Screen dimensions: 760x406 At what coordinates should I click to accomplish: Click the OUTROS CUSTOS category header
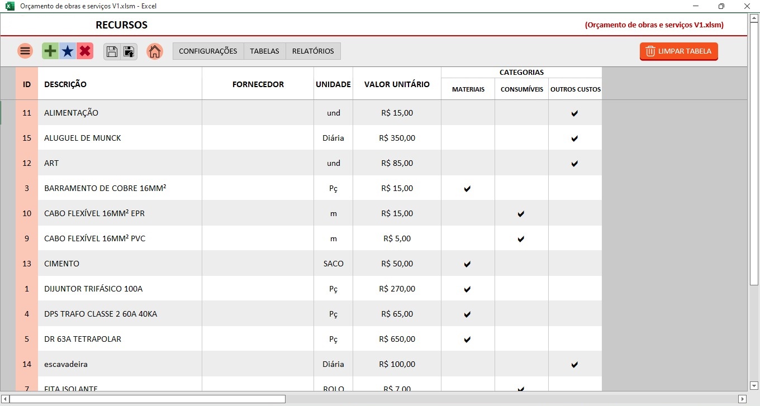click(576, 89)
